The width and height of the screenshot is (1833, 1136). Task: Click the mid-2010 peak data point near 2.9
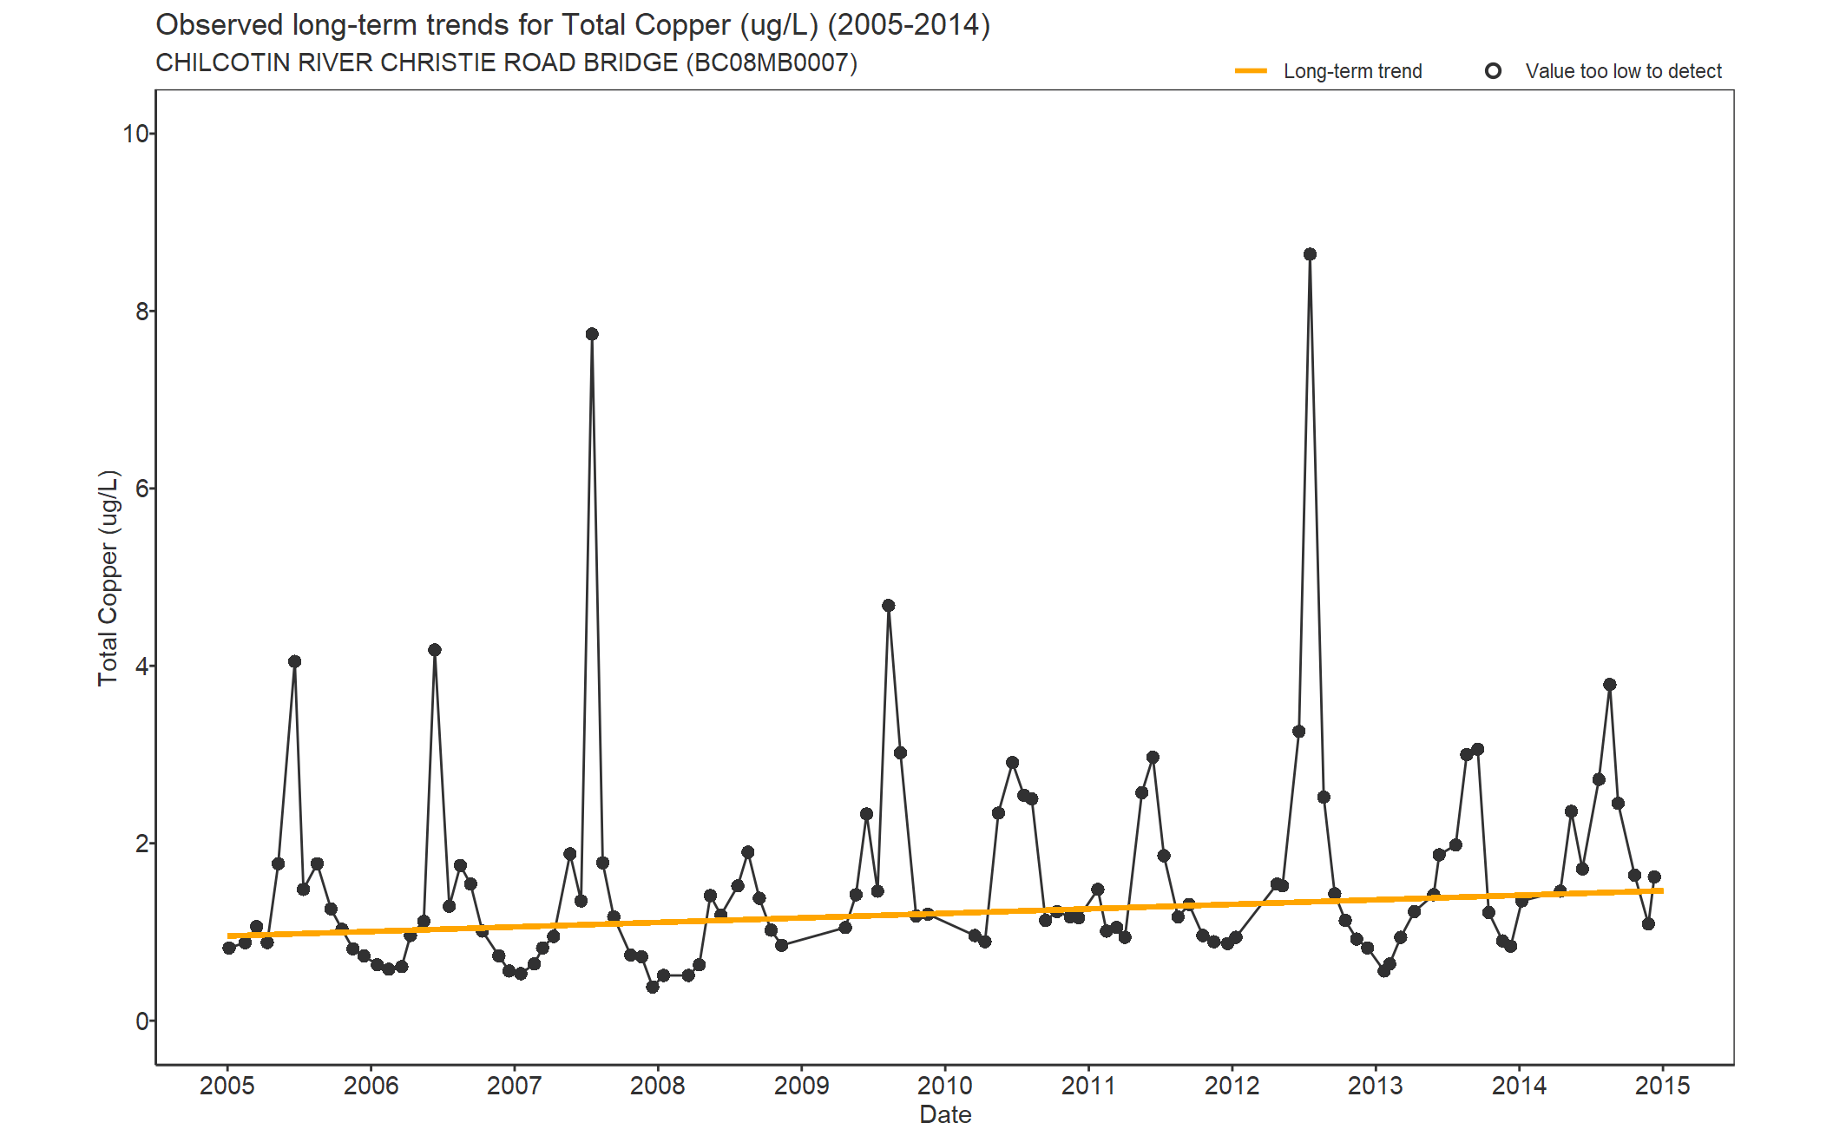1012,763
